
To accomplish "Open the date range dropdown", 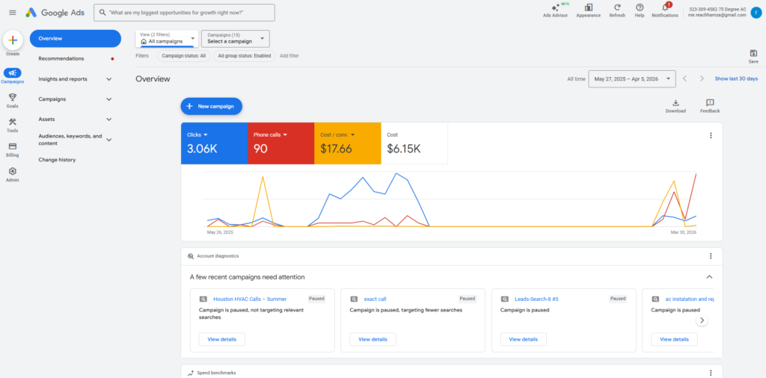I will click(632, 78).
